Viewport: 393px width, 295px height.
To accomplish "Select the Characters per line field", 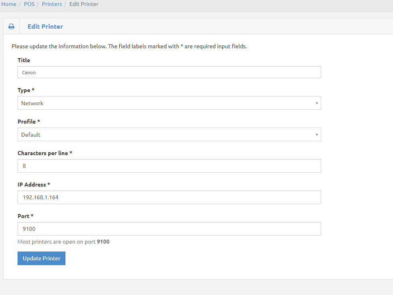I will pos(169,166).
